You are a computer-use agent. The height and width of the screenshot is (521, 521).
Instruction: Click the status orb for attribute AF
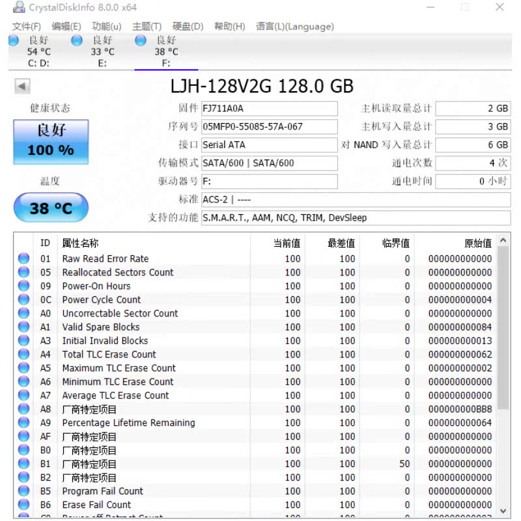tap(23, 436)
